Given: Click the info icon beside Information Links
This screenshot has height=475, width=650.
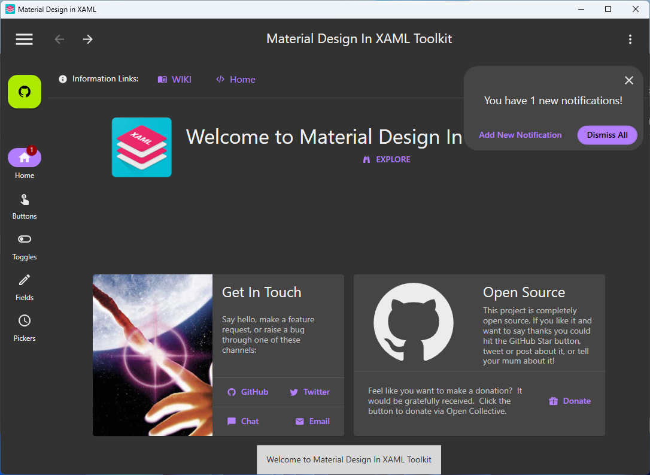Looking at the screenshot, I should click(x=63, y=79).
